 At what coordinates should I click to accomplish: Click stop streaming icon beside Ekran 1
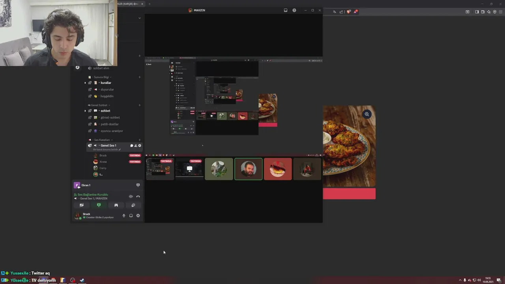point(138,185)
